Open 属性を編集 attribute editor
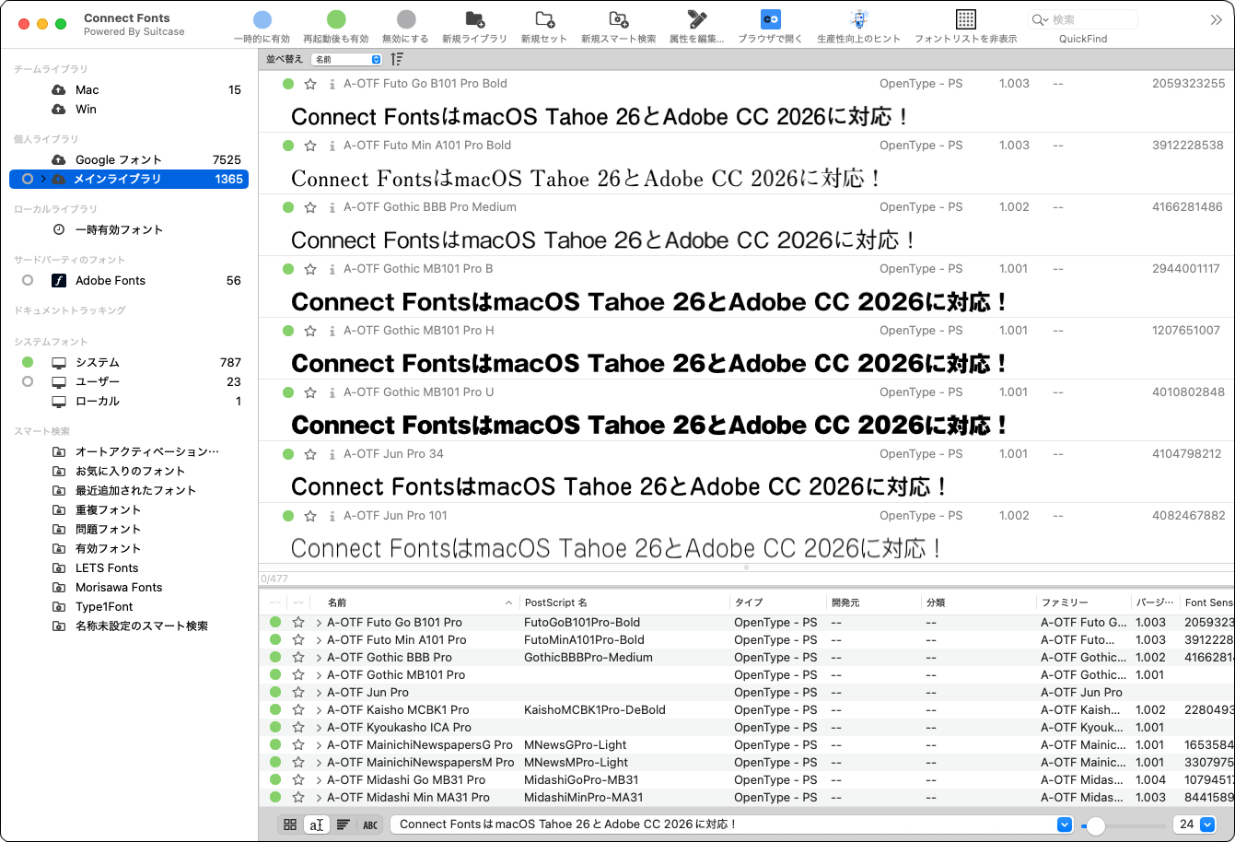The image size is (1235, 842). [697, 19]
